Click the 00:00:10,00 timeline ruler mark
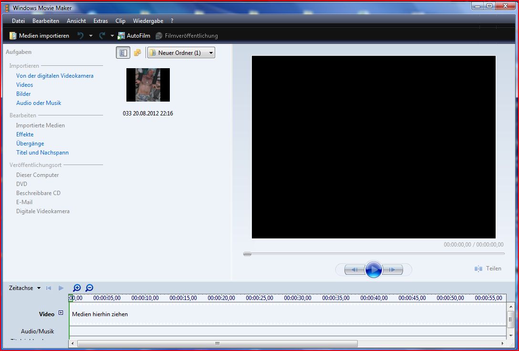 coord(145,298)
